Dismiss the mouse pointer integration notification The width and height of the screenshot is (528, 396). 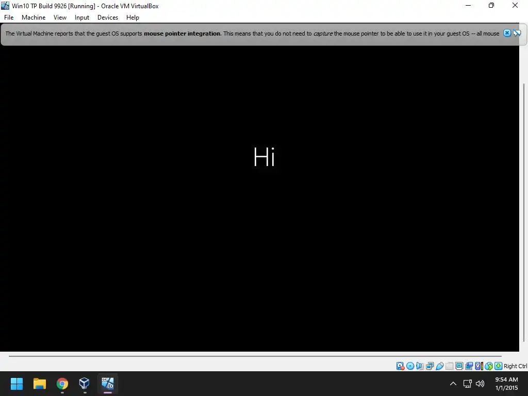coord(507,33)
